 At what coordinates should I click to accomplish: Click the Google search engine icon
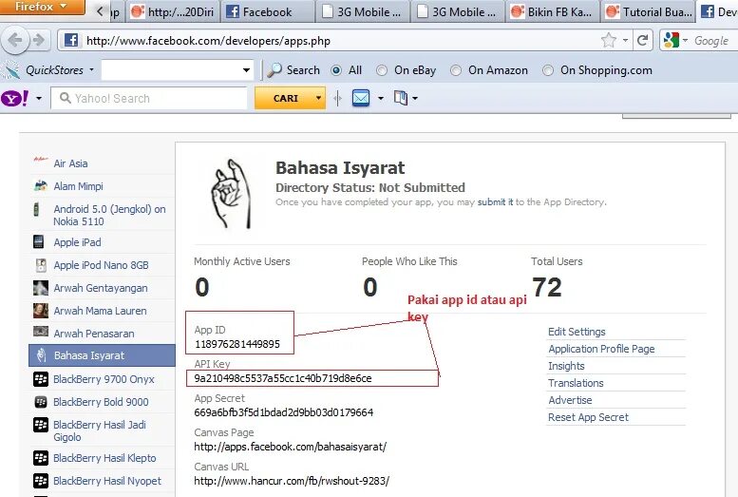pyautogui.click(x=672, y=41)
